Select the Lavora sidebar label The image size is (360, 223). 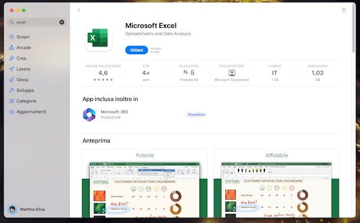(x=23, y=69)
